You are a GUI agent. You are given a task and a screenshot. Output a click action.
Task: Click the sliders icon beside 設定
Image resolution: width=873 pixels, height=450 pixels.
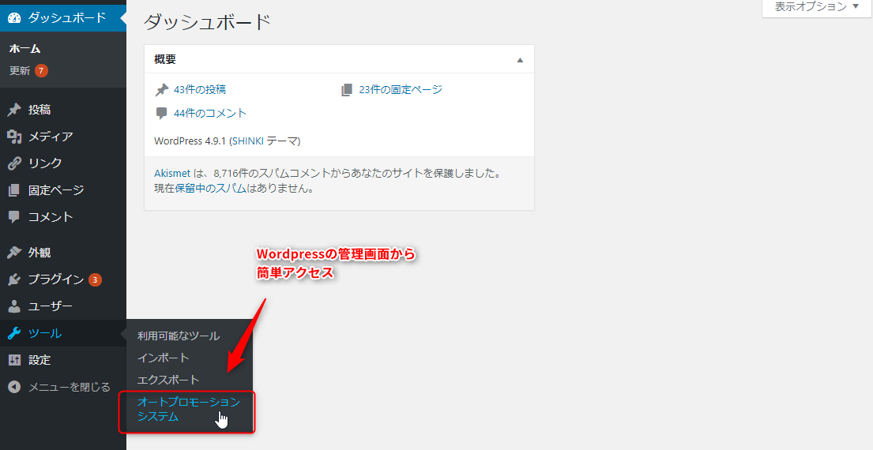[14, 360]
